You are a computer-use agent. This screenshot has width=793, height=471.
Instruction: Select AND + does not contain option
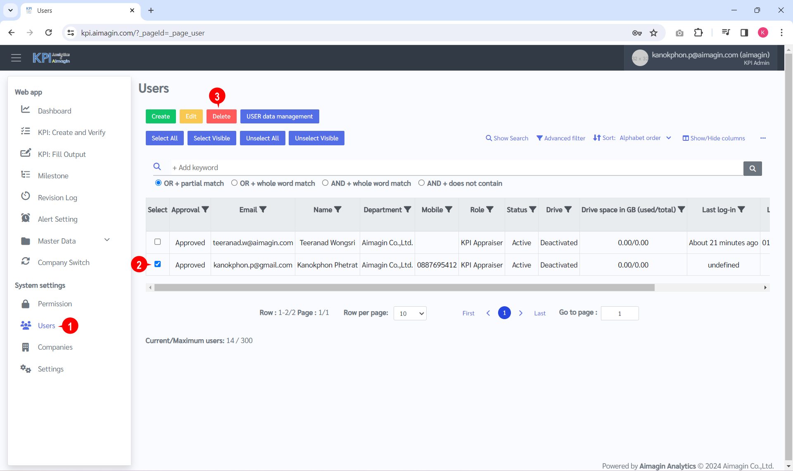(x=421, y=183)
